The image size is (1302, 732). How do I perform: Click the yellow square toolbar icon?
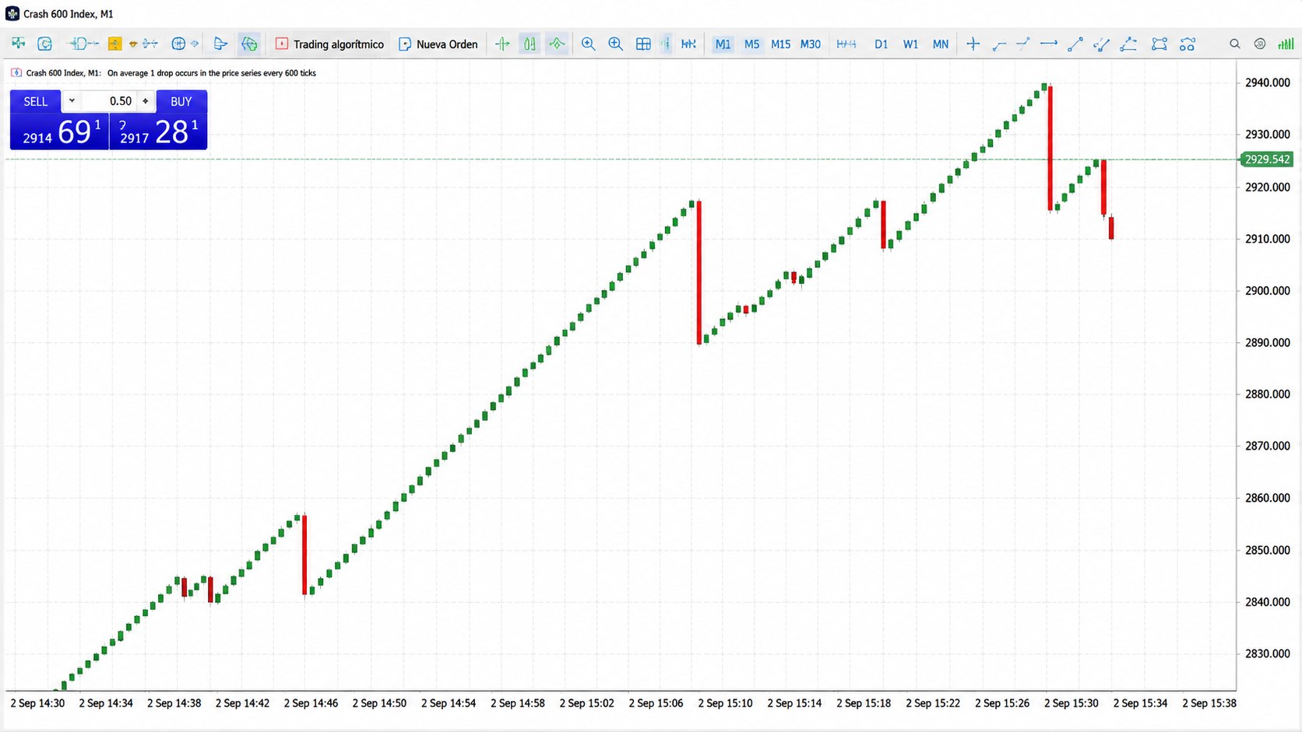coord(114,44)
